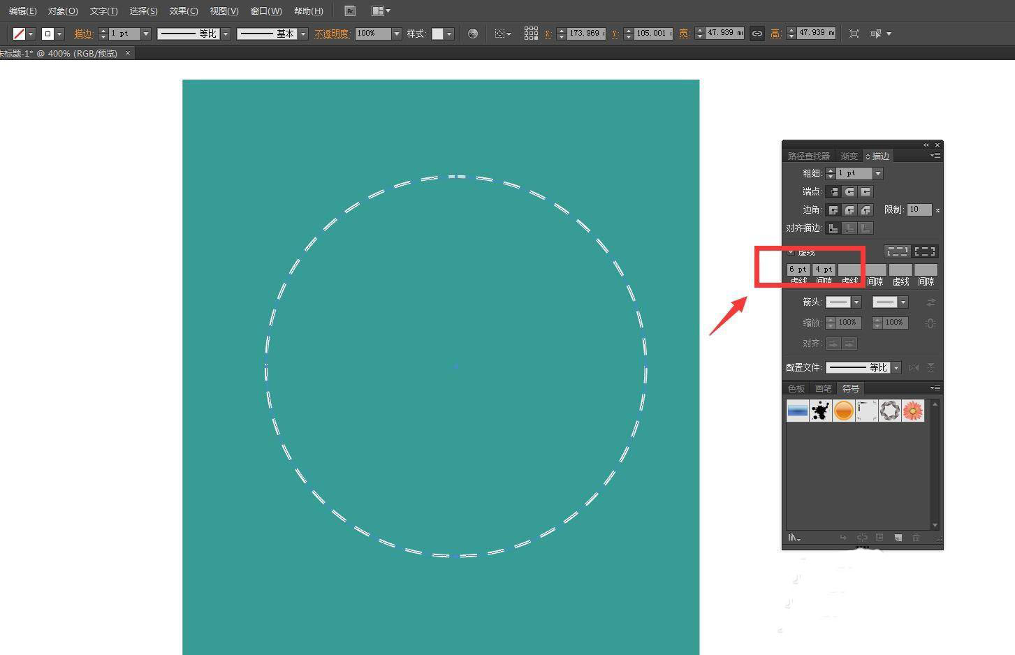Align the stroke to outside
1015x655 pixels.
pos(866,228)
